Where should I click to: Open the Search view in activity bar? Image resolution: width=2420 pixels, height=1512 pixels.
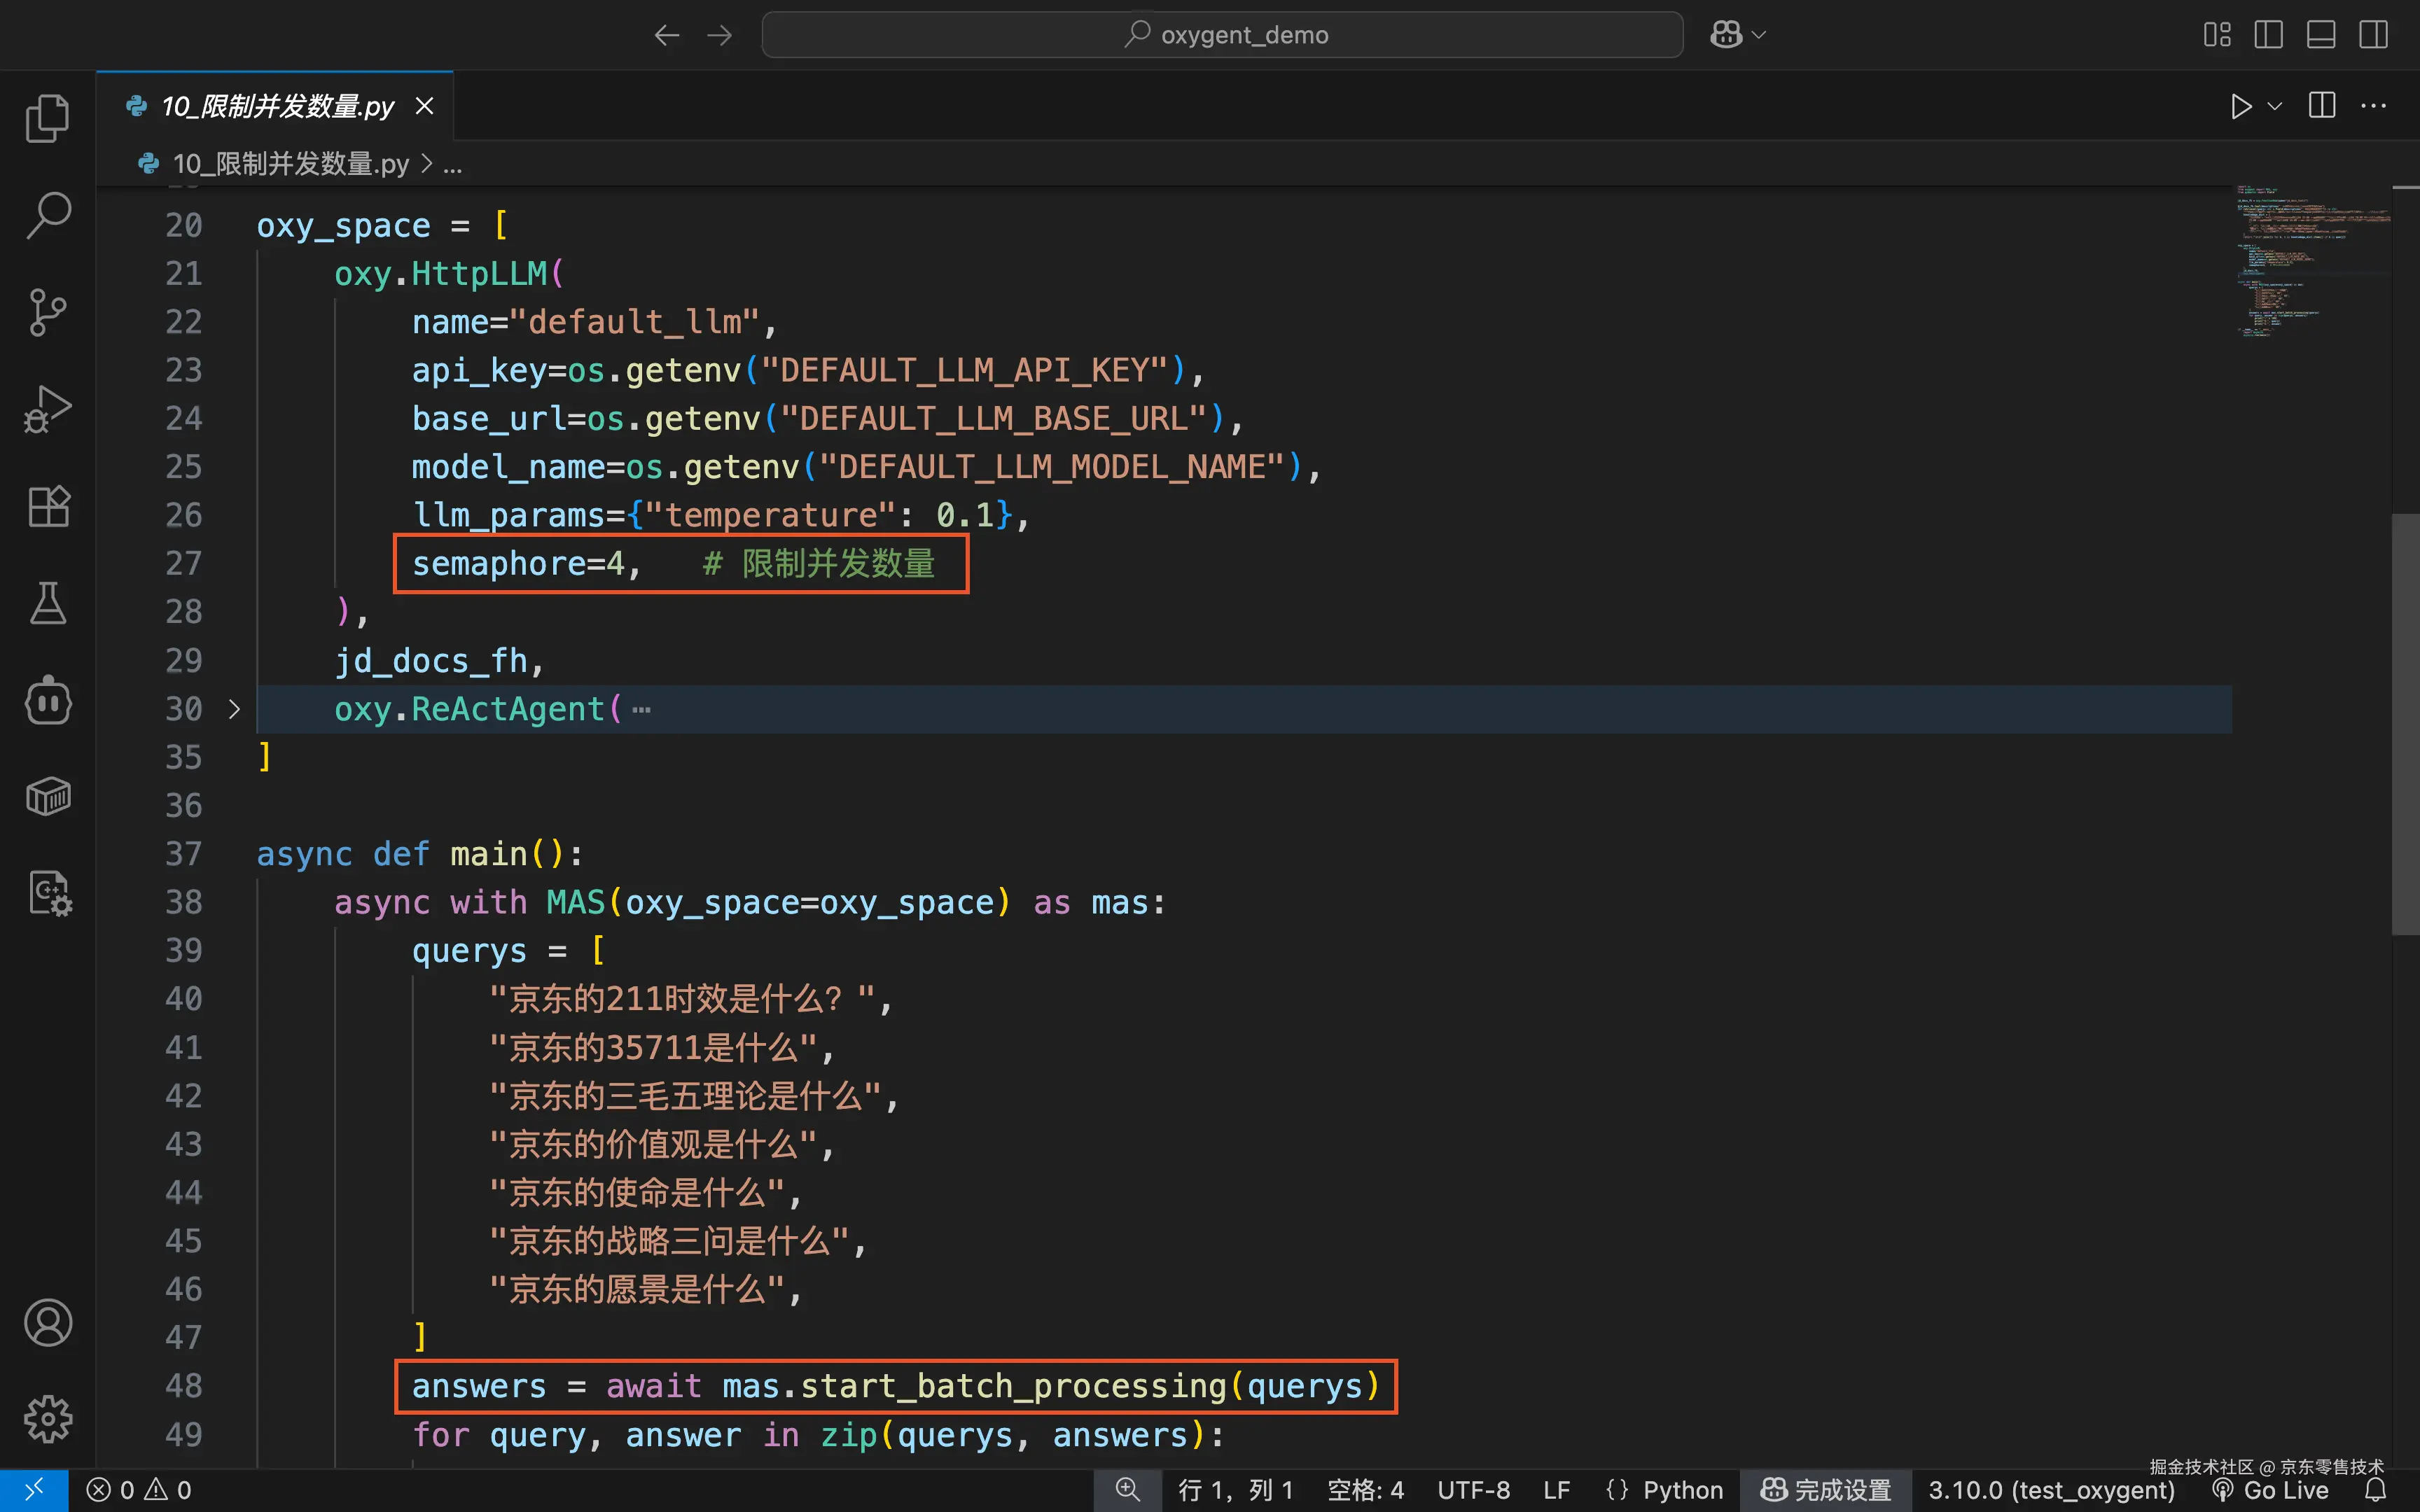[47, 215]
